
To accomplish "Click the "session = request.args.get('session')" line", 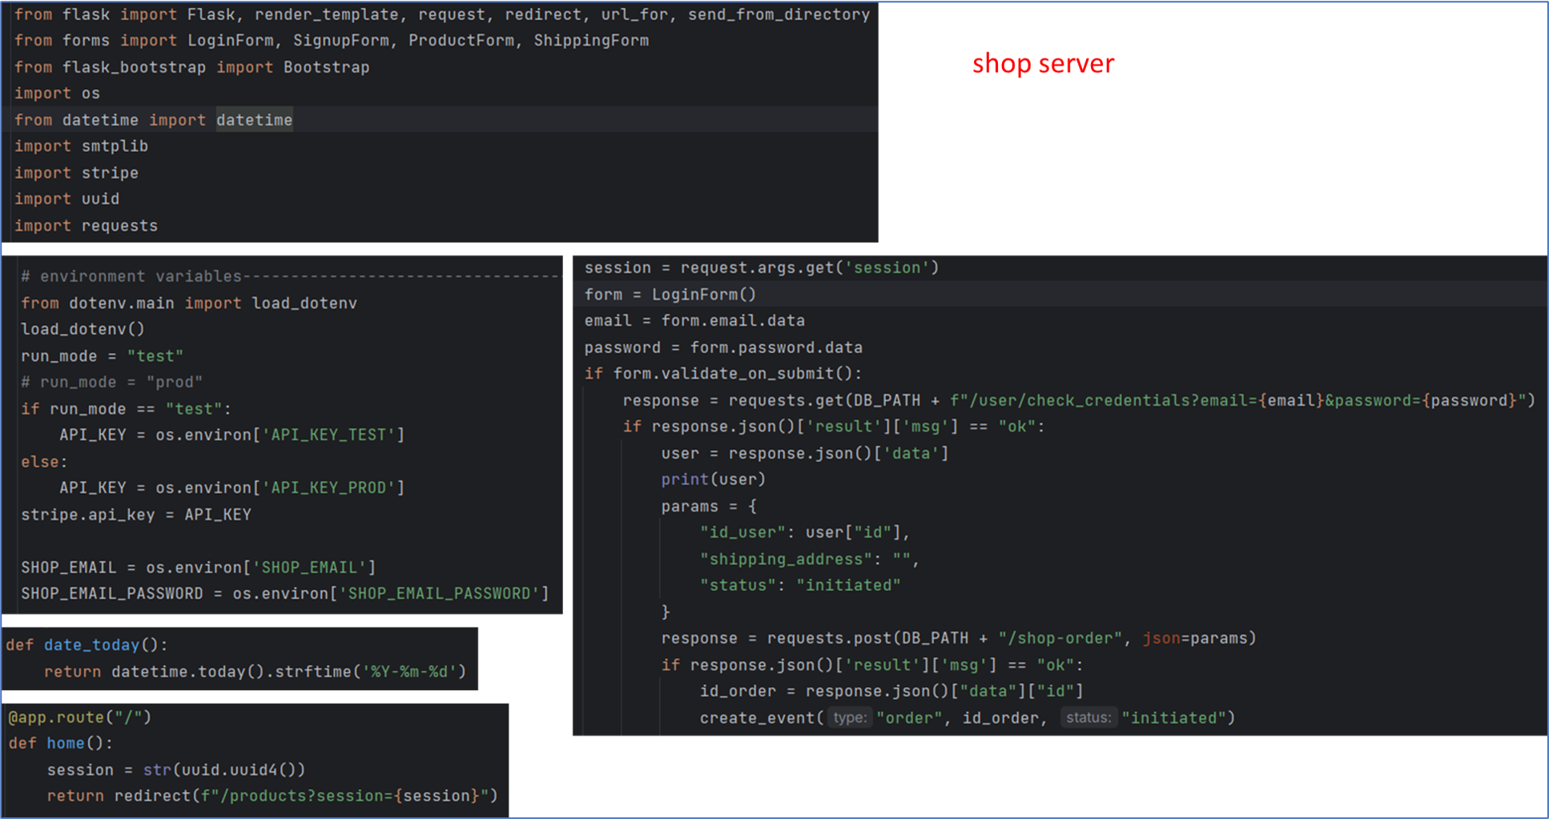I will (761, 268).
